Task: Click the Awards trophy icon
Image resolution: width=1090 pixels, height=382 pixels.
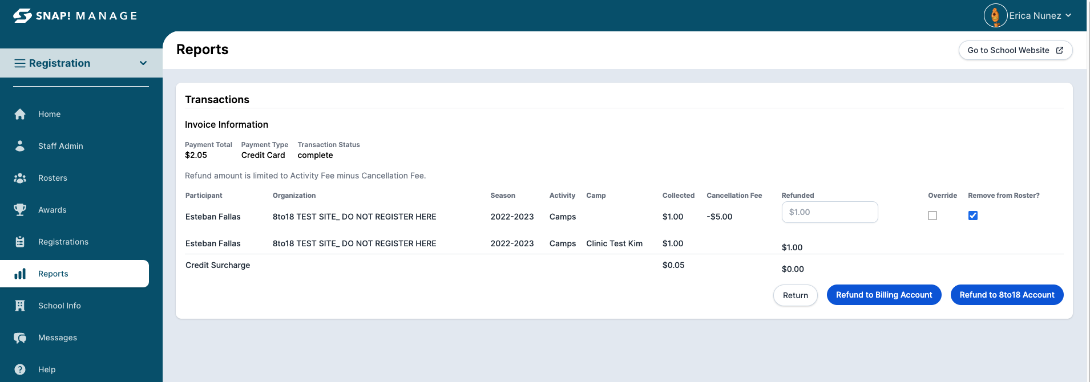Action: tap(20, 210)
